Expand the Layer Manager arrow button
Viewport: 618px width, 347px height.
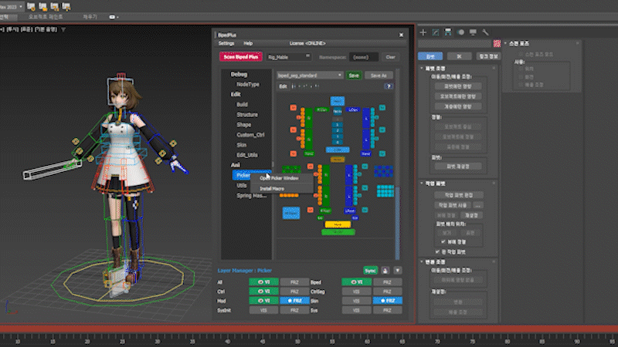398,271
